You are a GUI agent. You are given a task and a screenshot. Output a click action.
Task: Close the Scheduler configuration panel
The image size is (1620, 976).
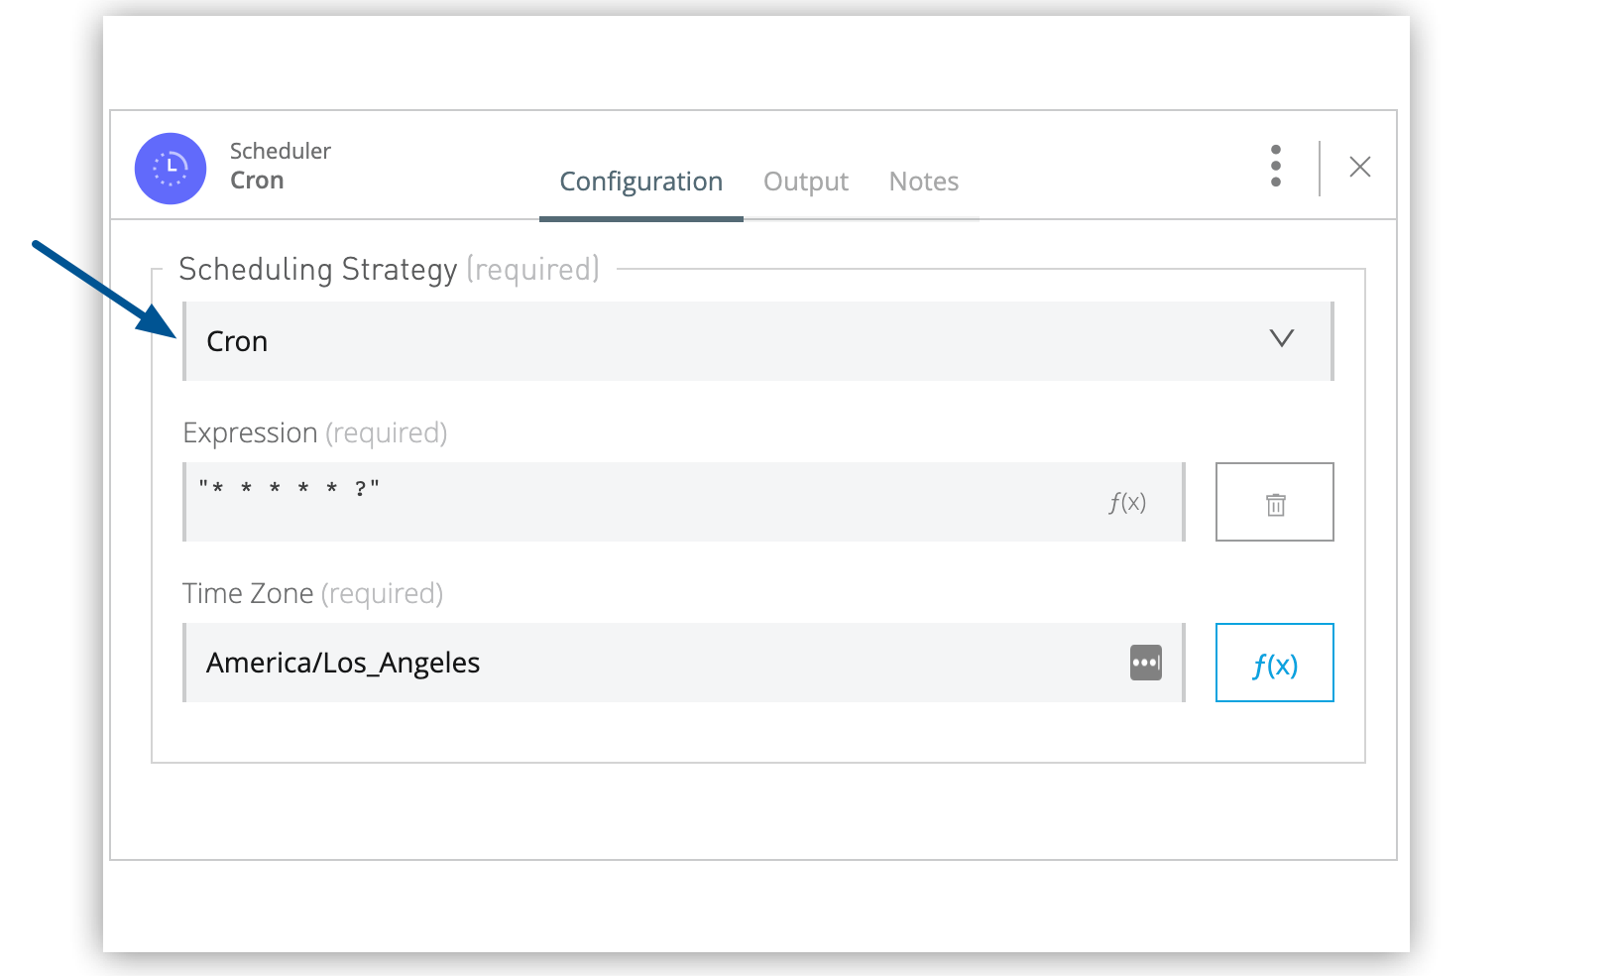[1360, 167]
